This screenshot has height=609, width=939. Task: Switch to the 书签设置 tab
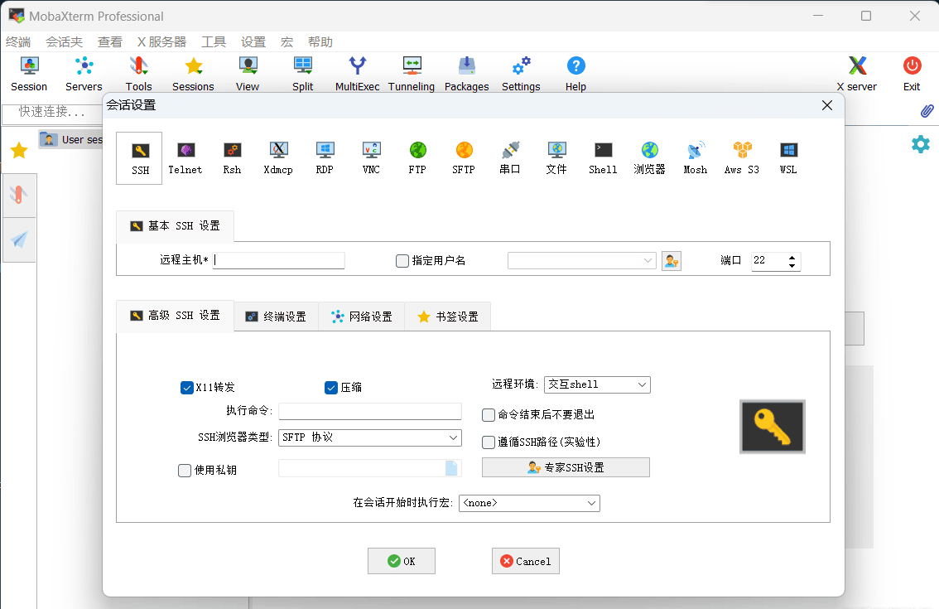click(x=448, y=317)
